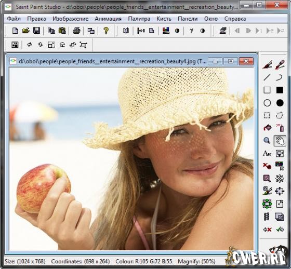The width and height of the screenshot is (291, 269).
Task: Click the film strip animation icon
Action: [267, 217]
